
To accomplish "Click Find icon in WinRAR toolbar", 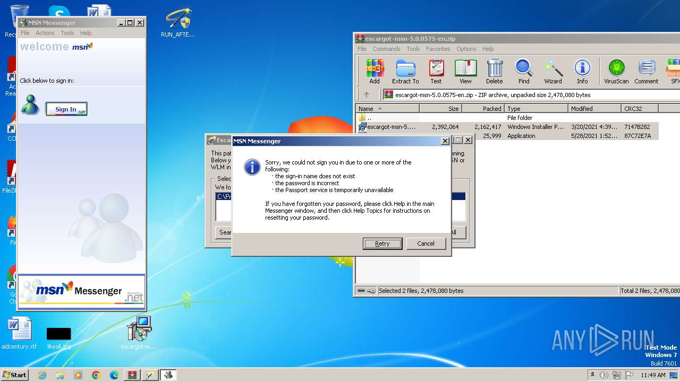I will (x=524, y=72).
